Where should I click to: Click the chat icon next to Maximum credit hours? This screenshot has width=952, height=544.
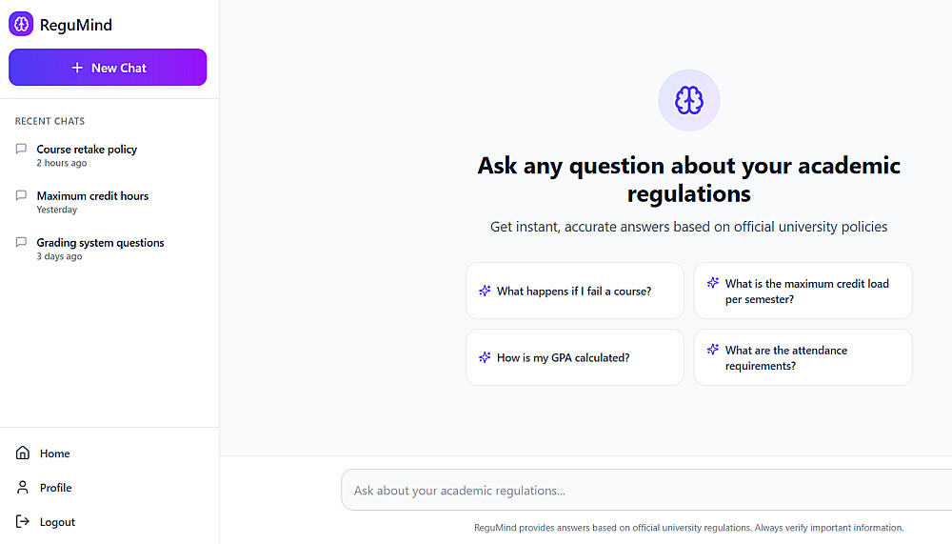tap(22, 195)
